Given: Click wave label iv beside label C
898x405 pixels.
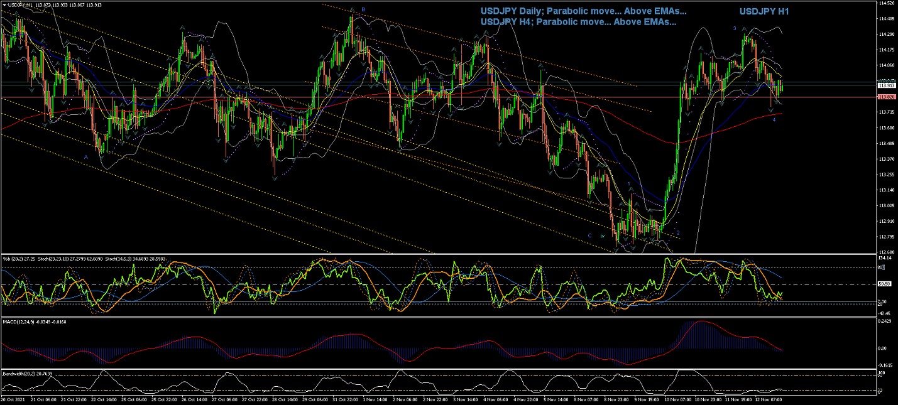Looking at the screenshot, I should pos(602,235).
